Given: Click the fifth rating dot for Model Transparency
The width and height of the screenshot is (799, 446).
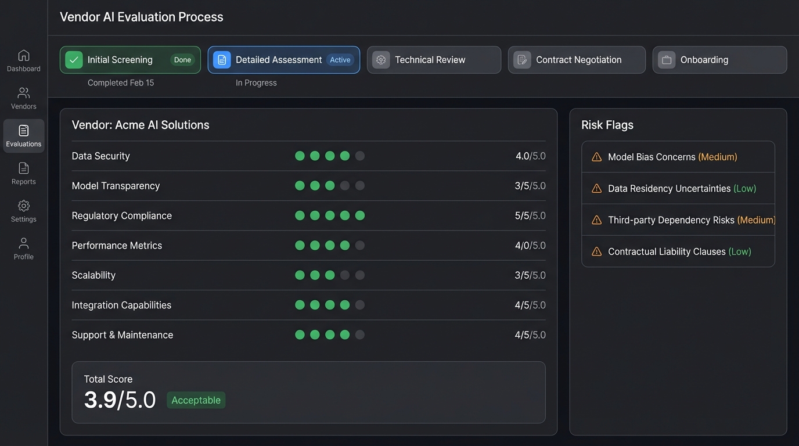Looking at the screenshot, I should (x=360, y=185).
